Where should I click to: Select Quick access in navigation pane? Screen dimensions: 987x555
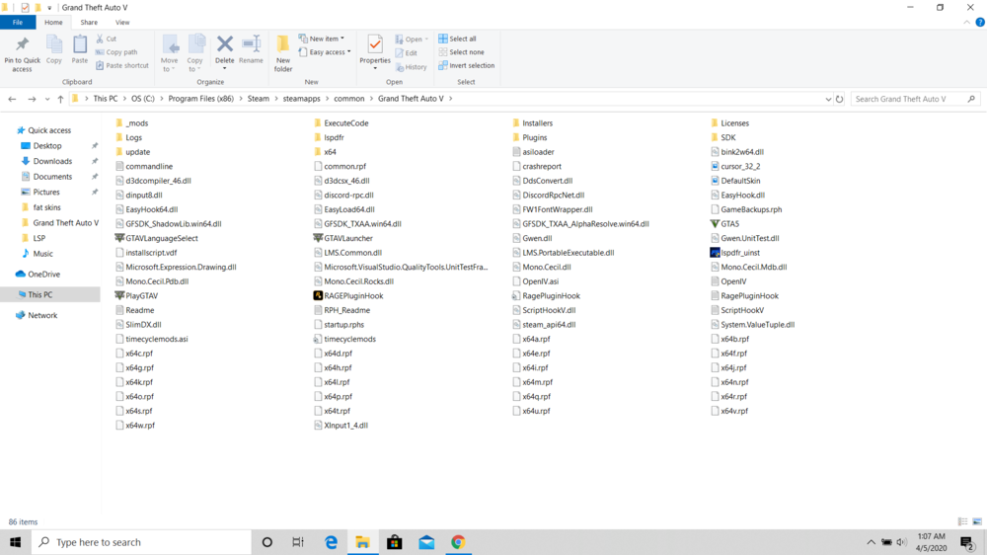(49, 130)
